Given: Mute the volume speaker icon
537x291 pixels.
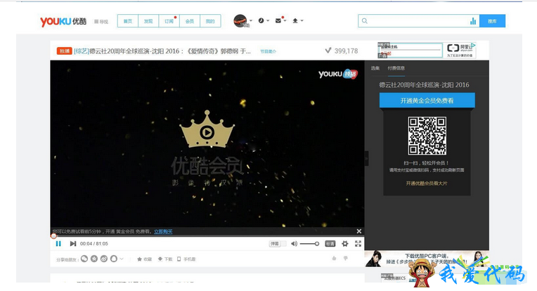Looking at the screenshot, I should [x=294, y=244].
